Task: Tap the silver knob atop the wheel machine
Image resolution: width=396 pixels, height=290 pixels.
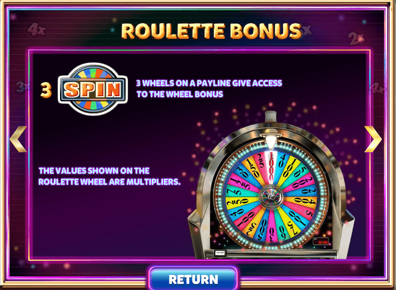Action: 271,117
